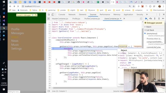This screenshot has height=93, width=166.
Task: Open Chrome profile avatar
Action: click(160, 6)
